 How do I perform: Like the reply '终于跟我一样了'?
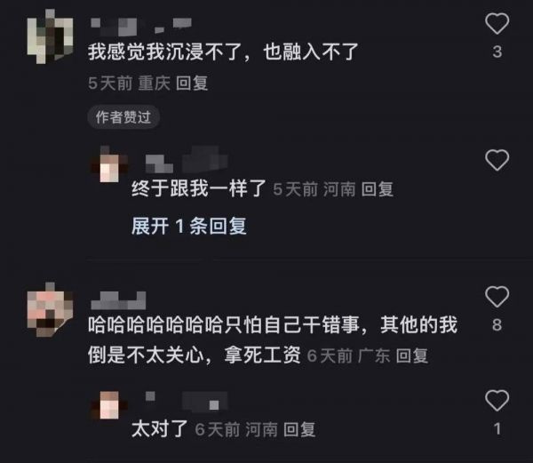click(497, 160)
